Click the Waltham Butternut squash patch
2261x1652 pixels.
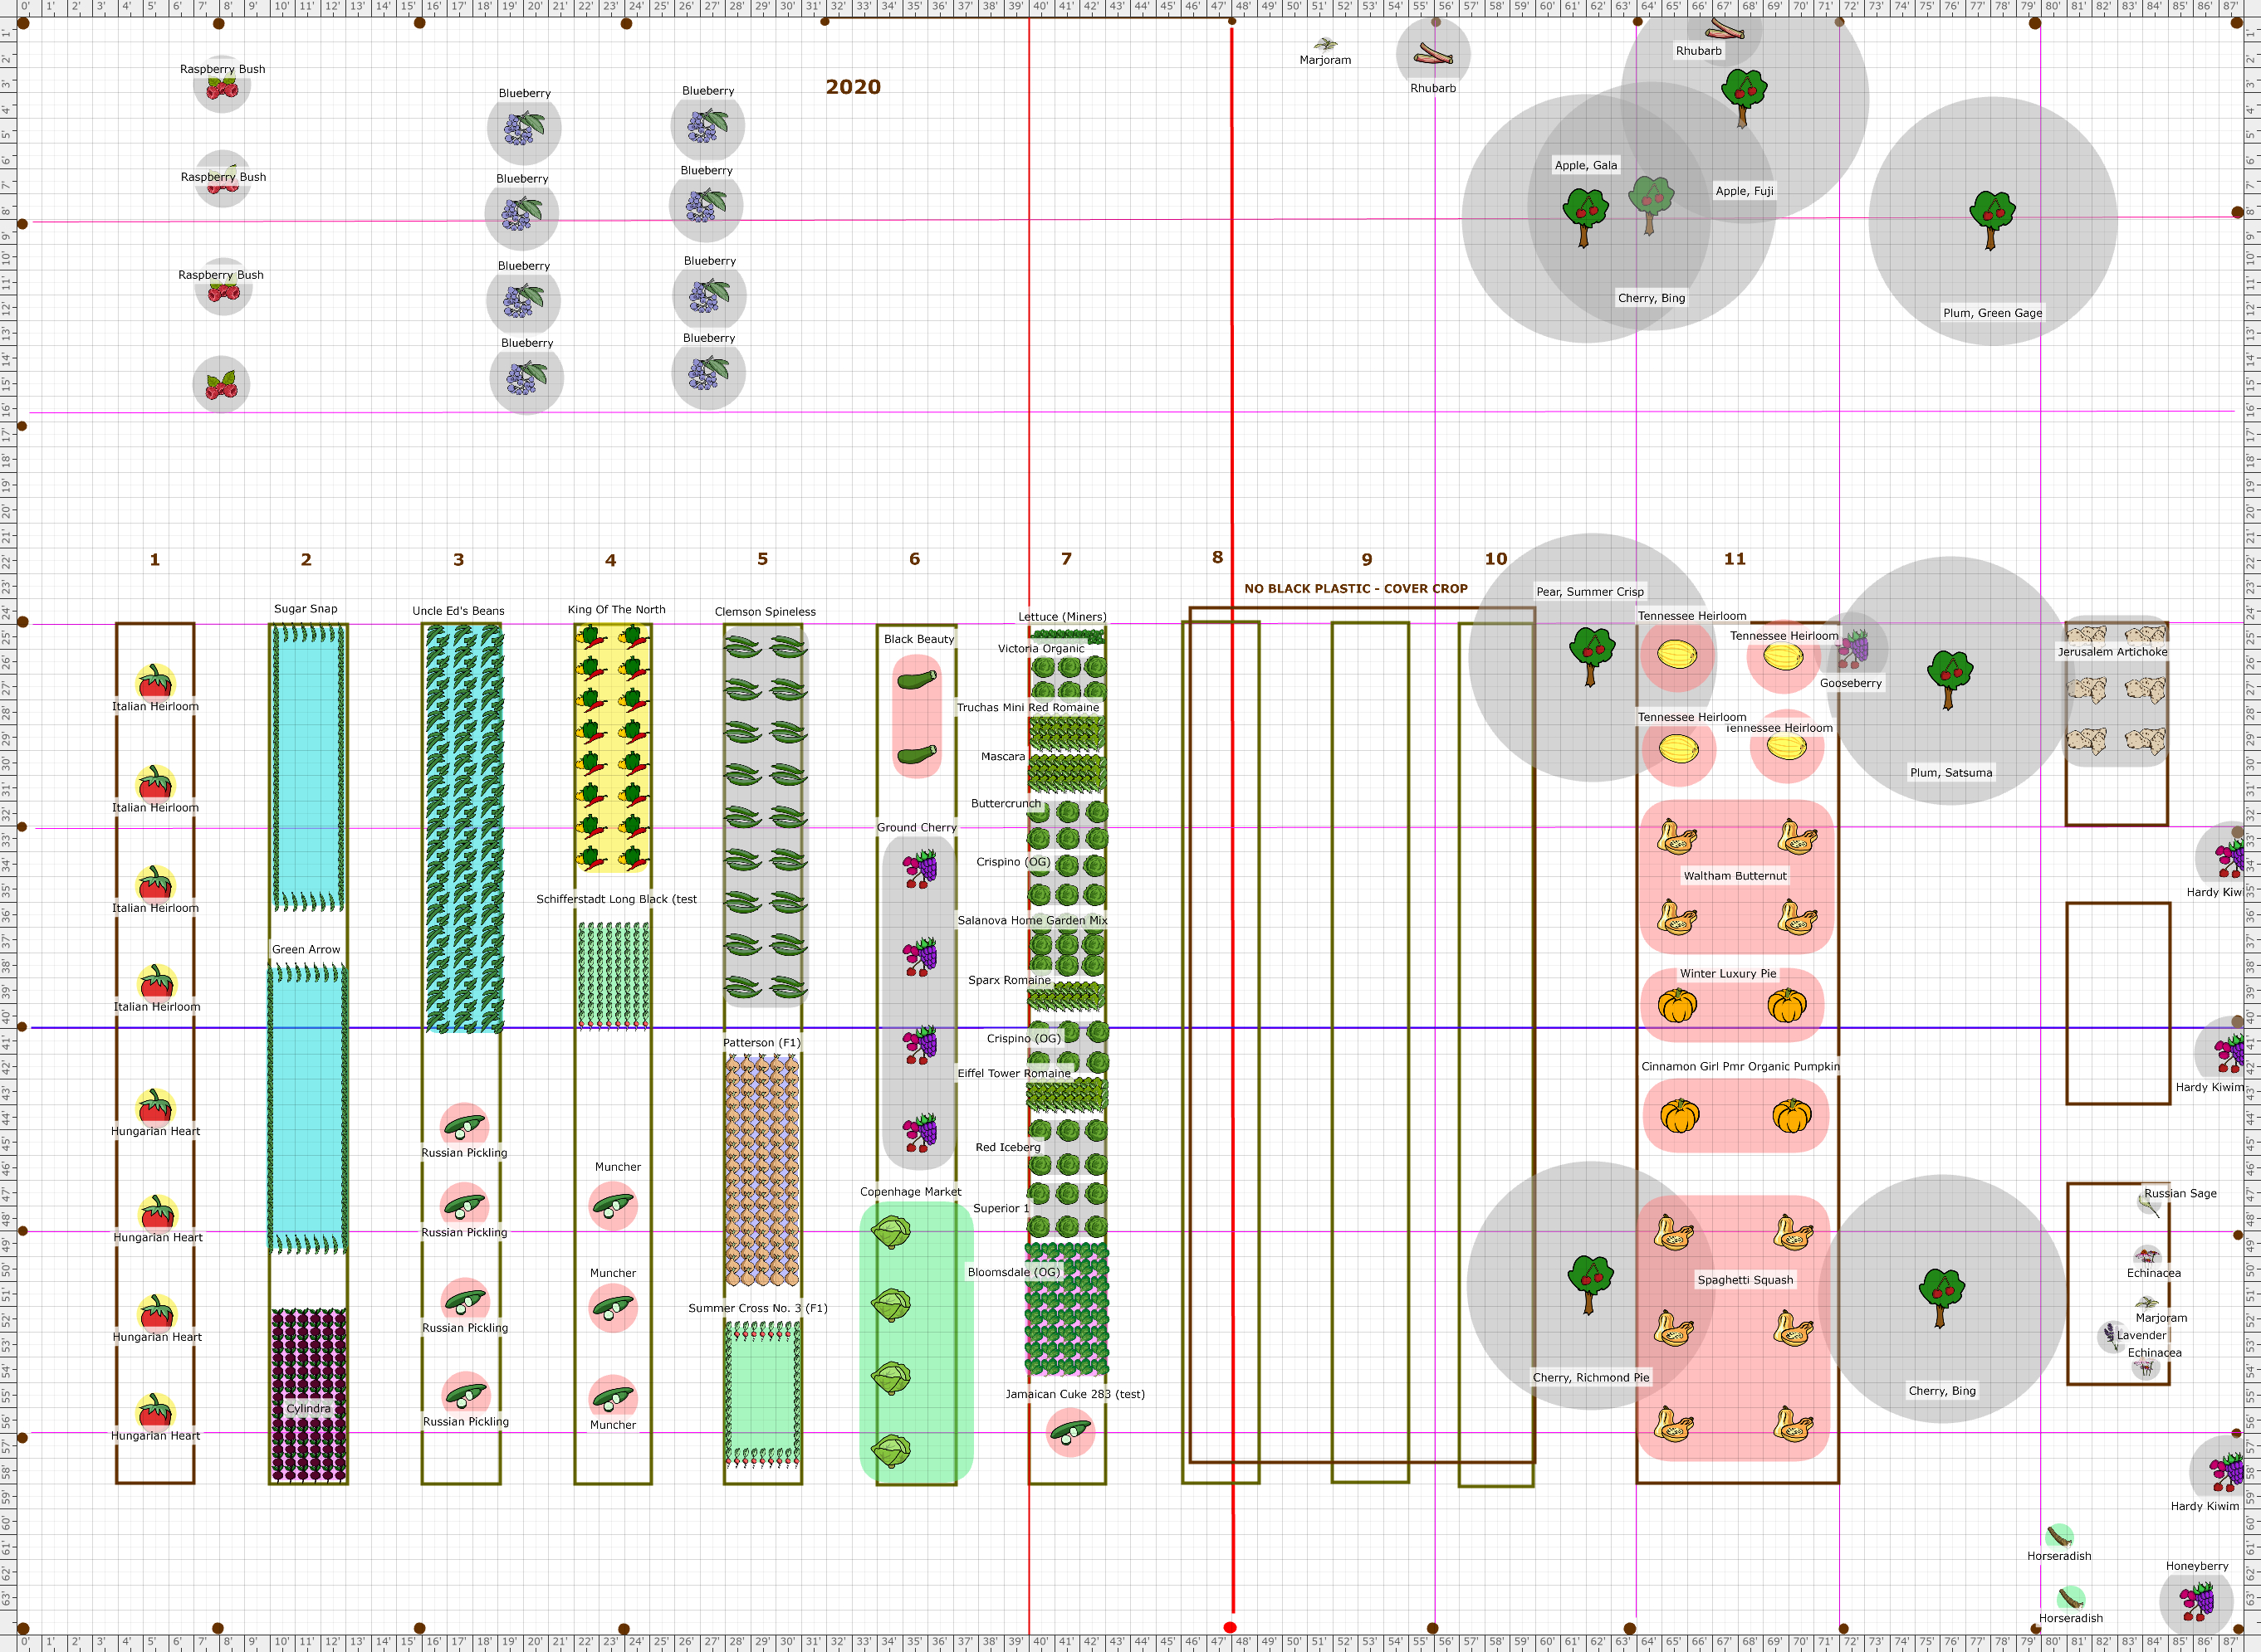click(x=1737, y=877)
